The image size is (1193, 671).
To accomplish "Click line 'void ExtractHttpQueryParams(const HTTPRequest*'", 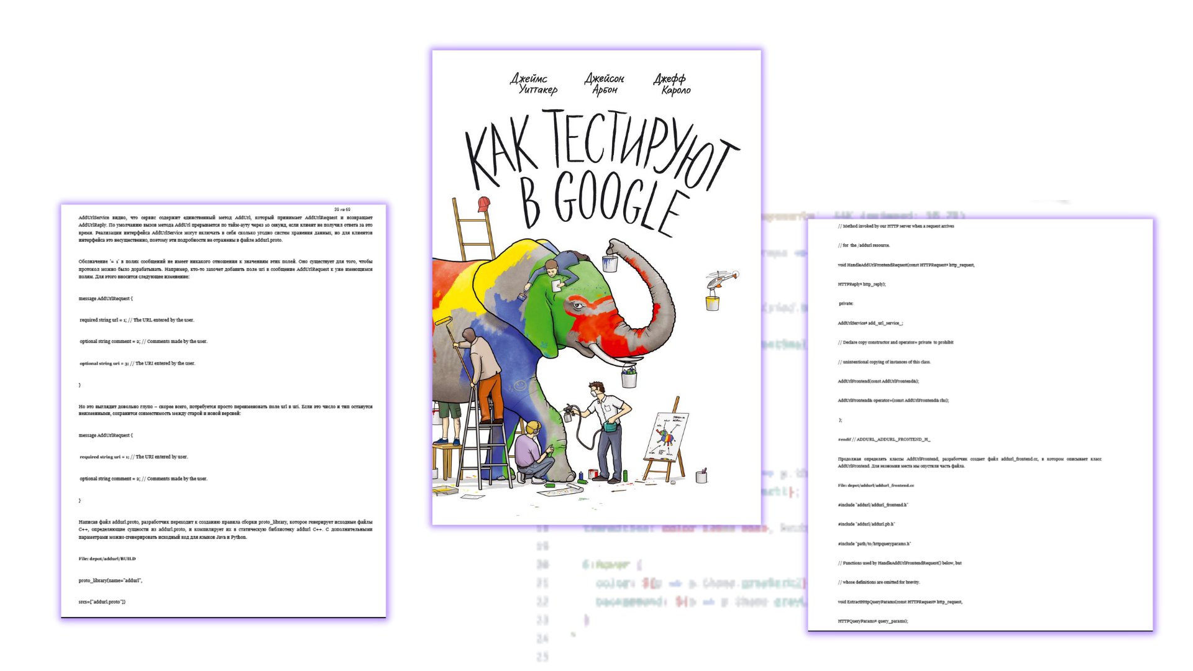I will click(x=900, y=601).
